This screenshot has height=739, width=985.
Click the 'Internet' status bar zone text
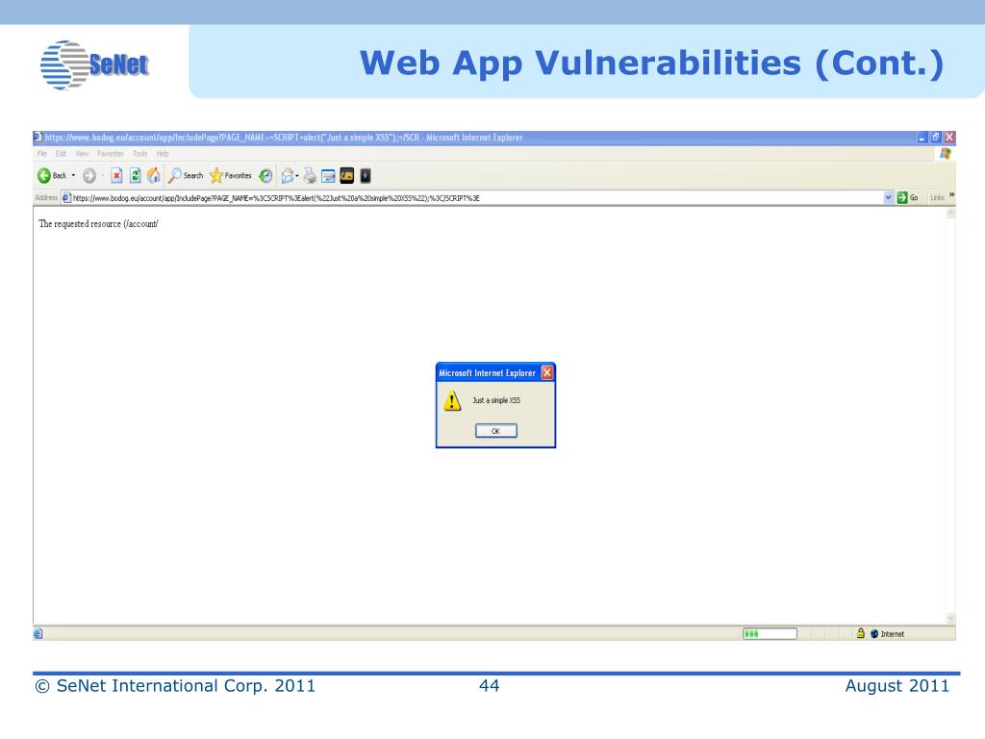click(x=893, y=634)
